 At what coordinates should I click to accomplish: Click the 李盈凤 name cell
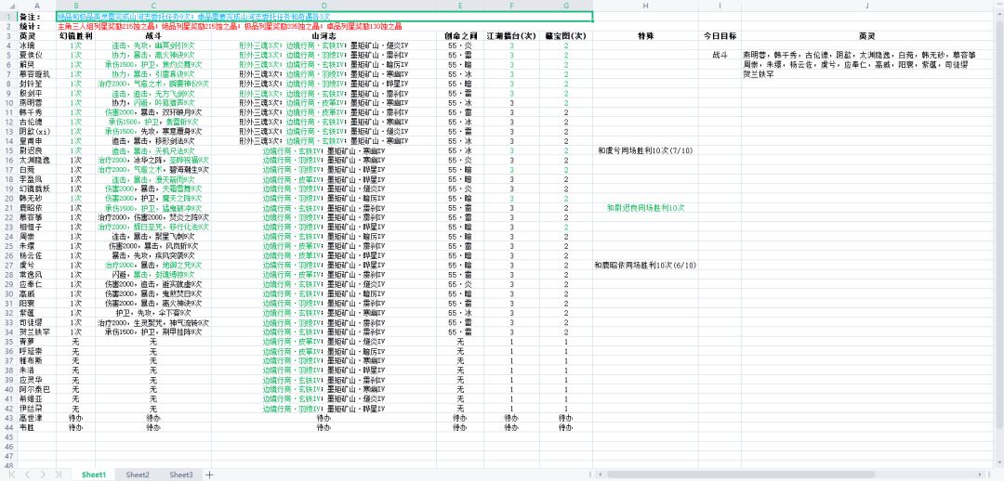pos(36,180)
